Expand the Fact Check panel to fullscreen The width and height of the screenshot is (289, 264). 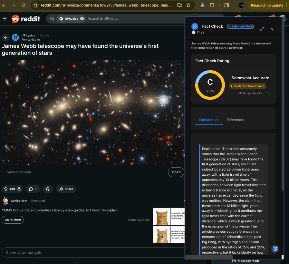pyautogui.click(x=262, y=29)
